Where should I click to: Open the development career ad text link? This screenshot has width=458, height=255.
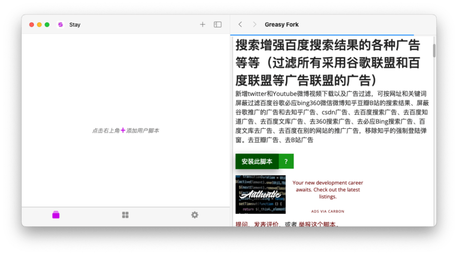pos(328,190)
